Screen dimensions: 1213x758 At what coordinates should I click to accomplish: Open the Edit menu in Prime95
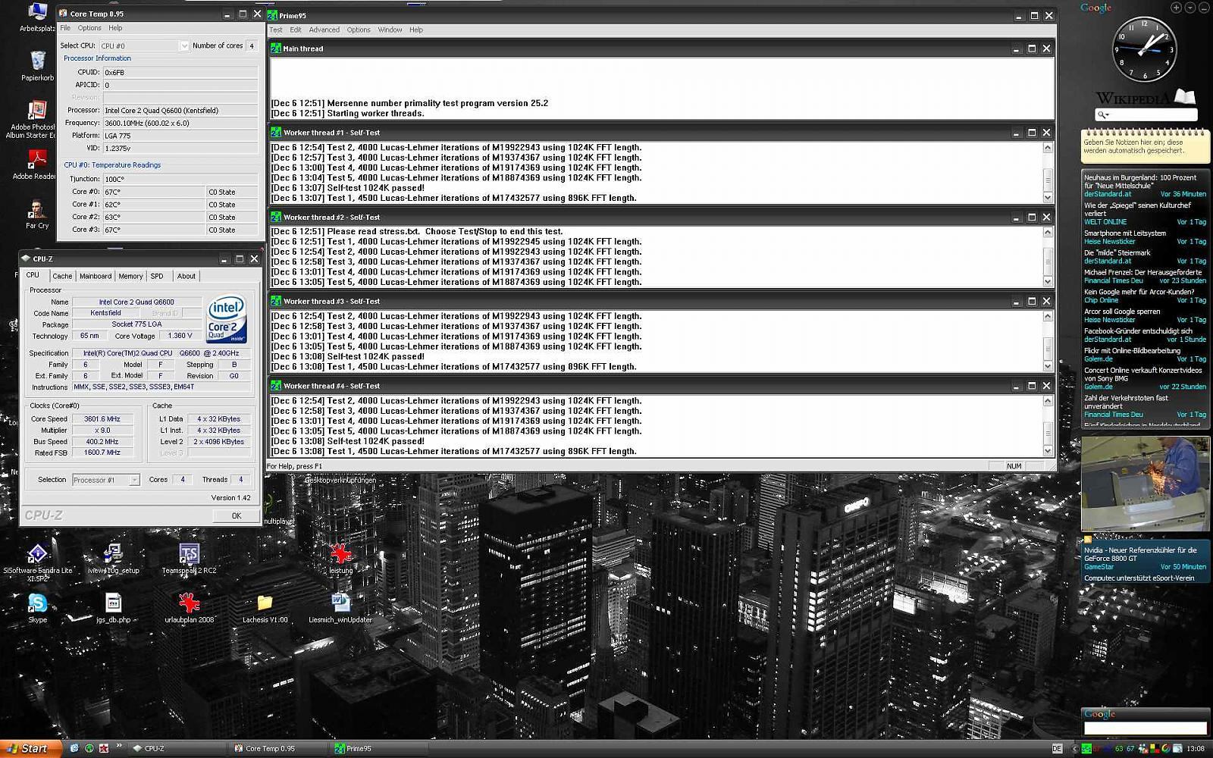pyautogui.click(x=296, y=30)
